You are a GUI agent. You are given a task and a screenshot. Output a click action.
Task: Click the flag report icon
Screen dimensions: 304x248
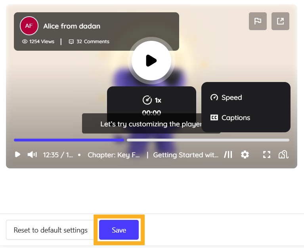pos(258,21)
